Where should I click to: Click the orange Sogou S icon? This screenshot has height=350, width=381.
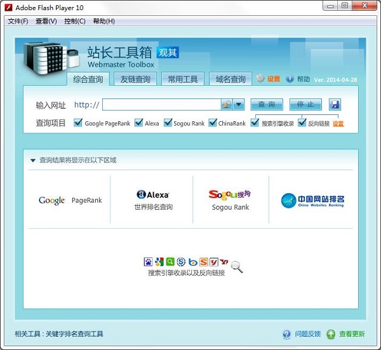pyautogui.click(x=204, y=262)
